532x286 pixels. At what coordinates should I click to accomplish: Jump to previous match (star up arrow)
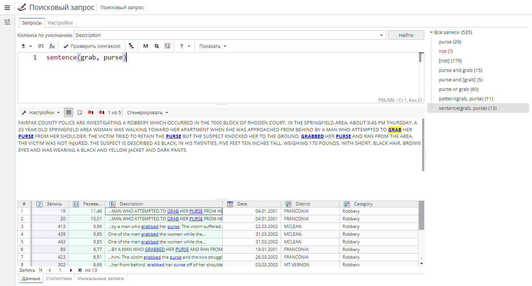91,112
